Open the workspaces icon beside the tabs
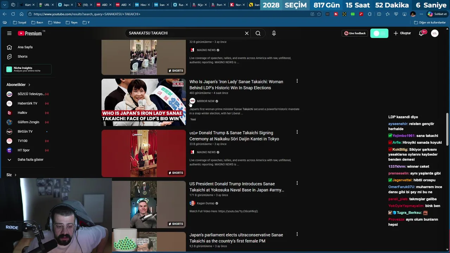The width and height of the screenshot is (450, 253). coord(13,5)
